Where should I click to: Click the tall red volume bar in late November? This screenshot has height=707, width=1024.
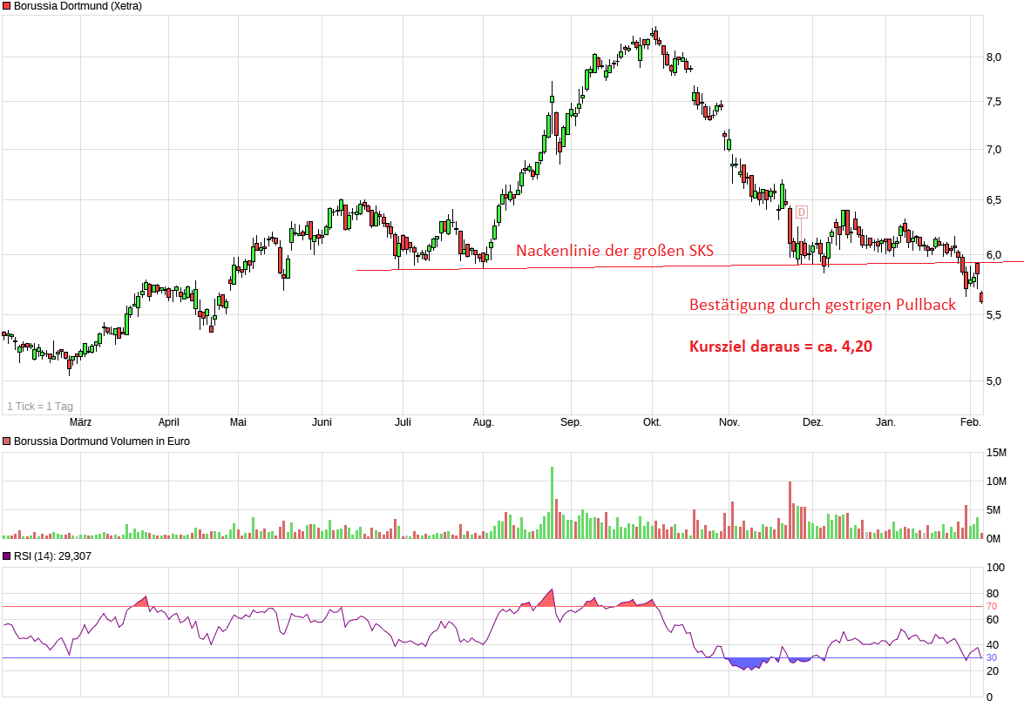point(790,510)
